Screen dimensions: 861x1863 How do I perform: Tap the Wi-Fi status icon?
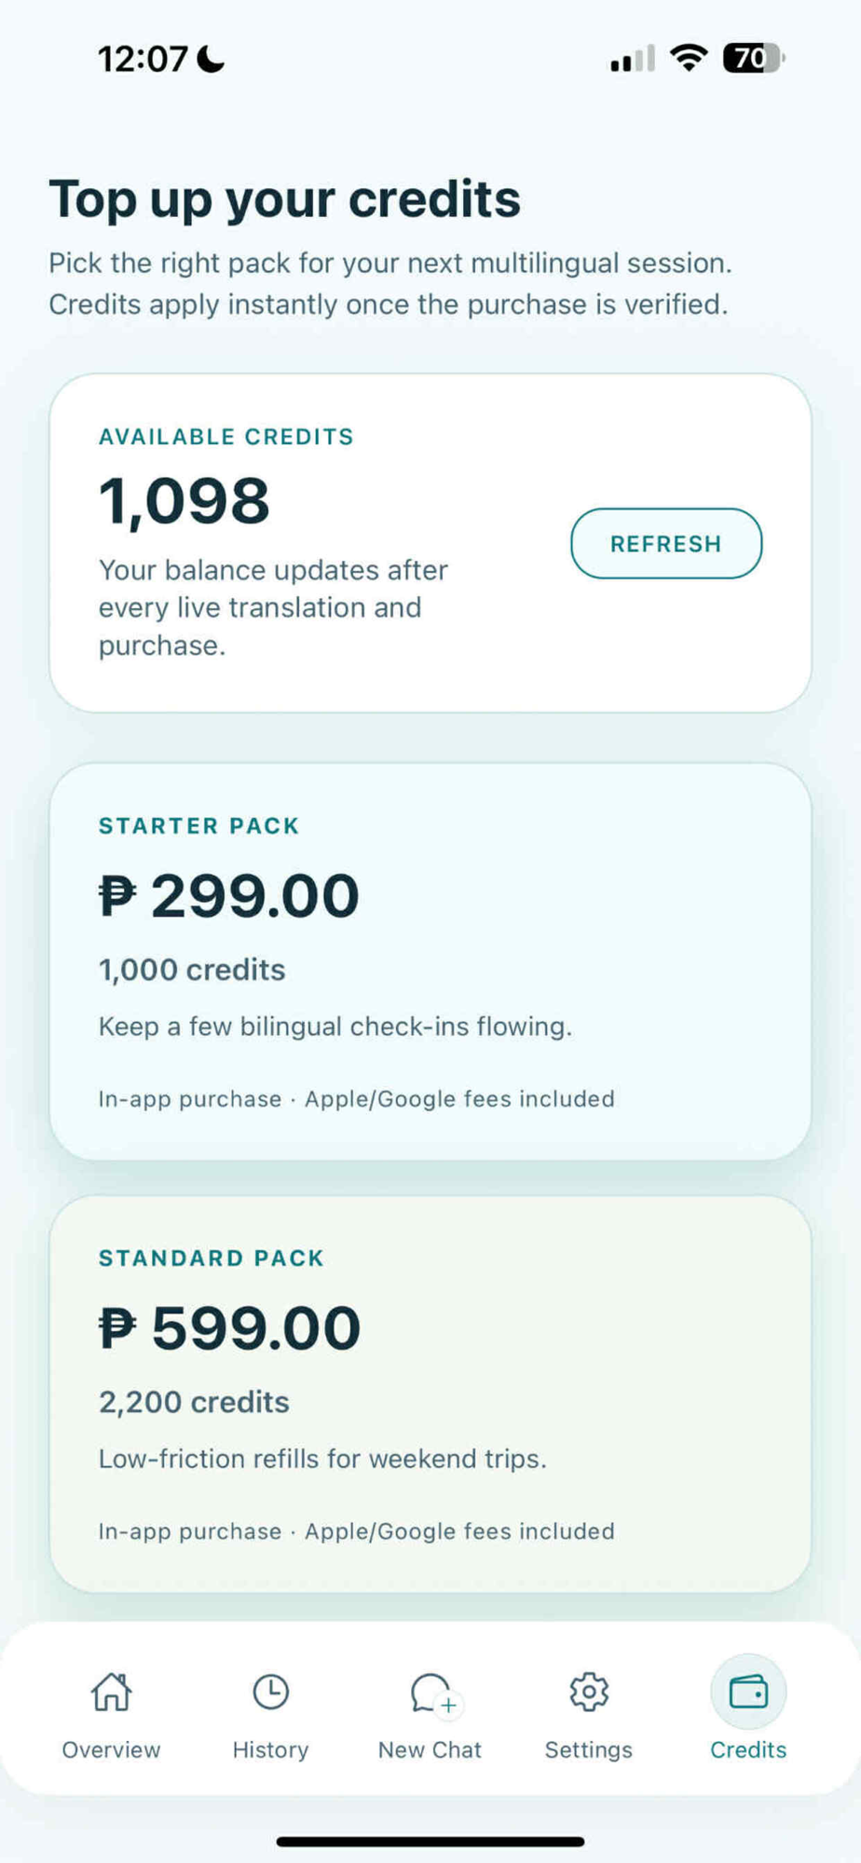click(689, 58)
